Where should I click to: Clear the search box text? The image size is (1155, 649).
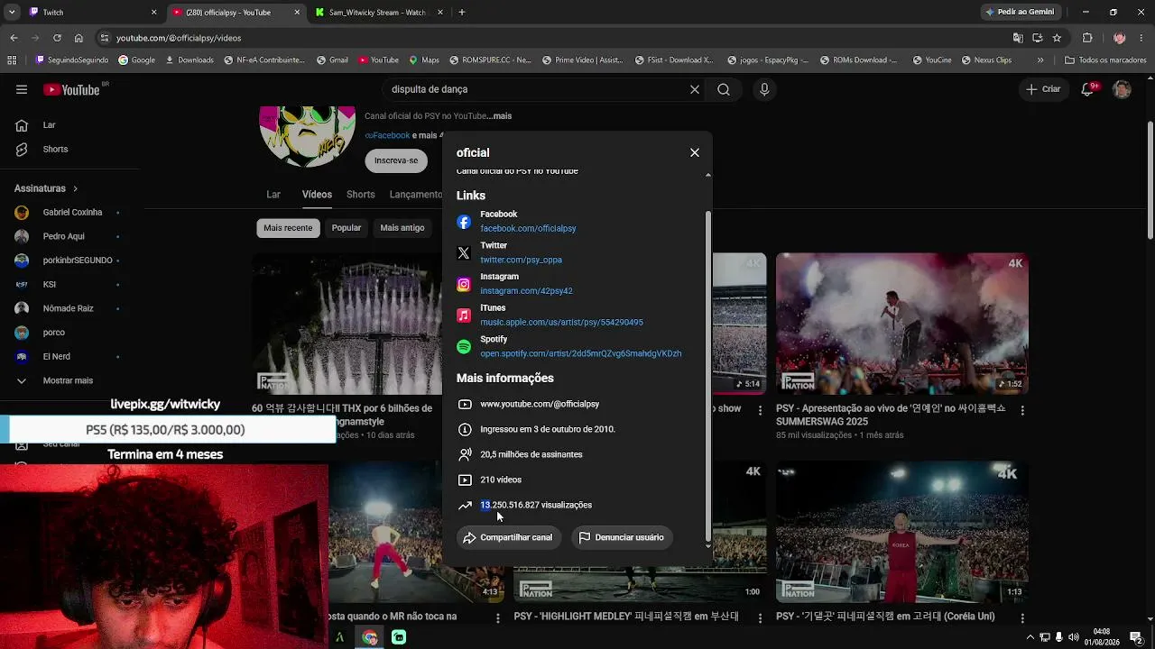pos(695,89)
